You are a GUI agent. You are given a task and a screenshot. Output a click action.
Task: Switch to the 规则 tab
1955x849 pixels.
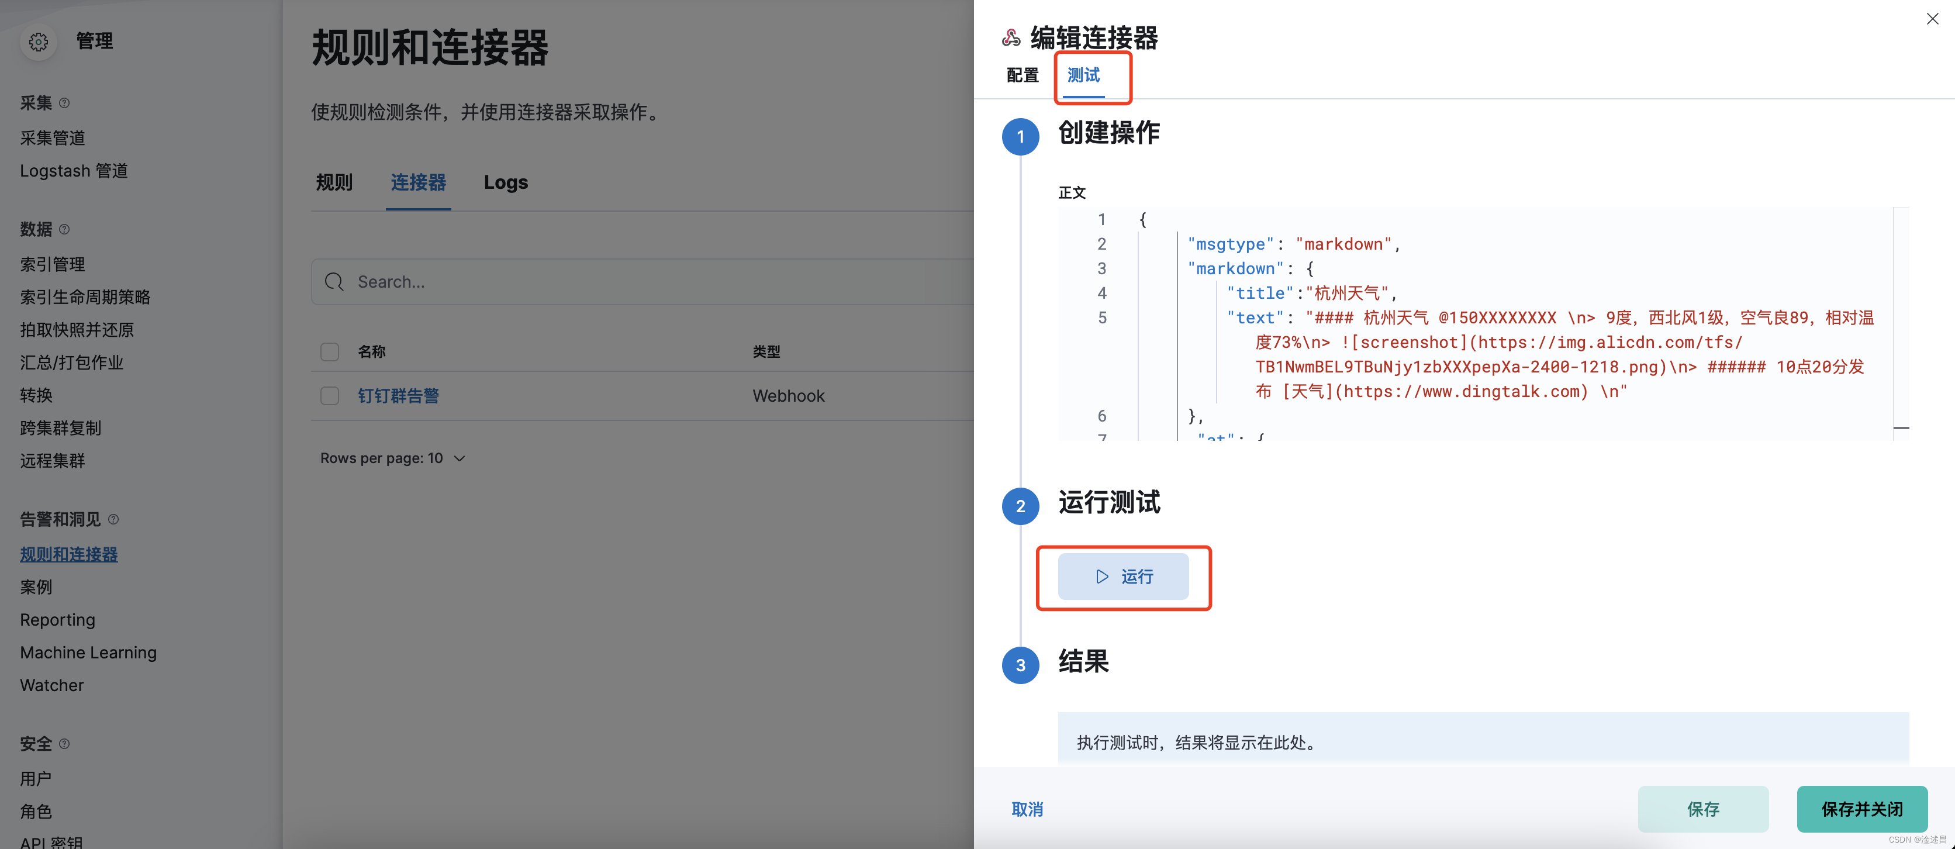coord(334,183)
